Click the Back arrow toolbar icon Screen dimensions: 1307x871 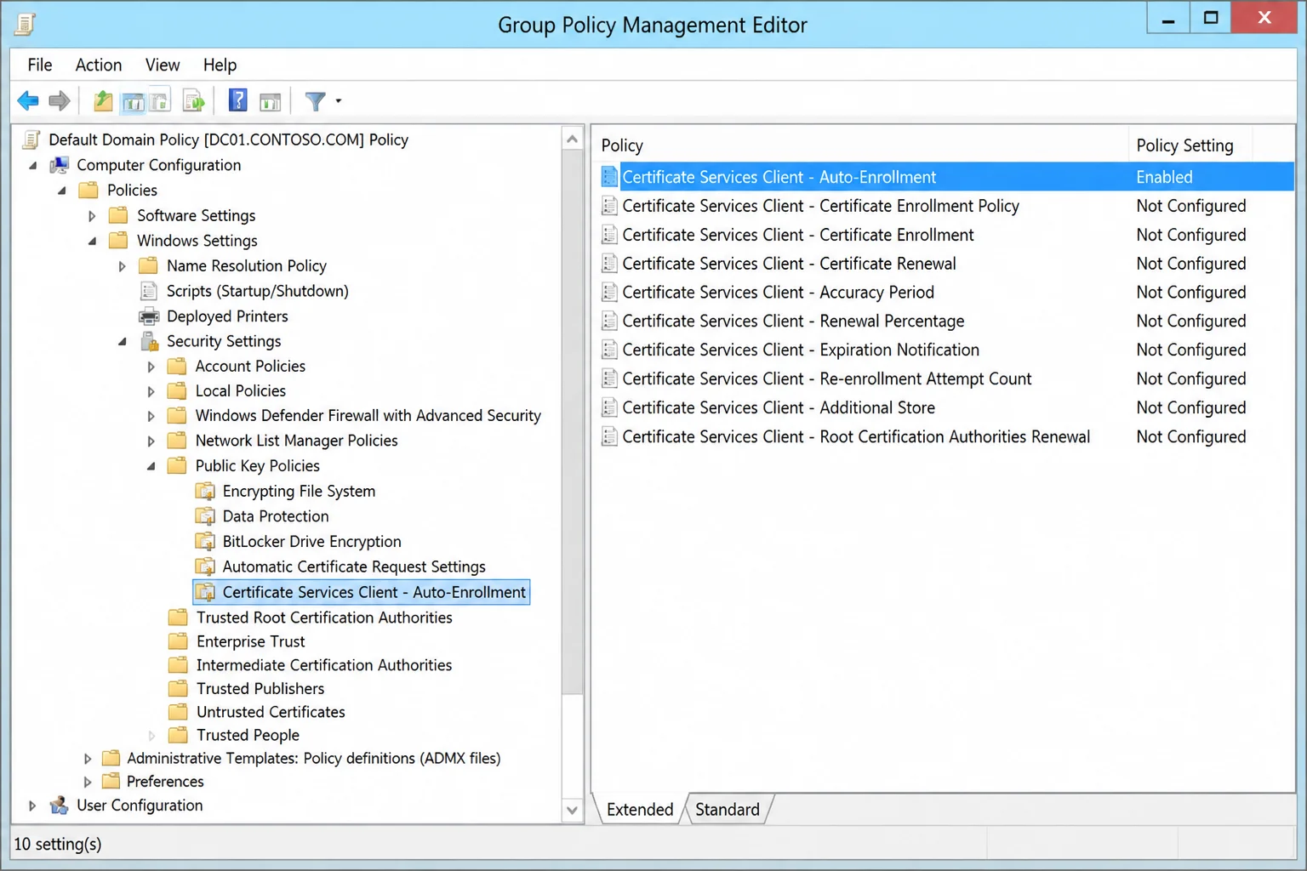pos(28,101)
